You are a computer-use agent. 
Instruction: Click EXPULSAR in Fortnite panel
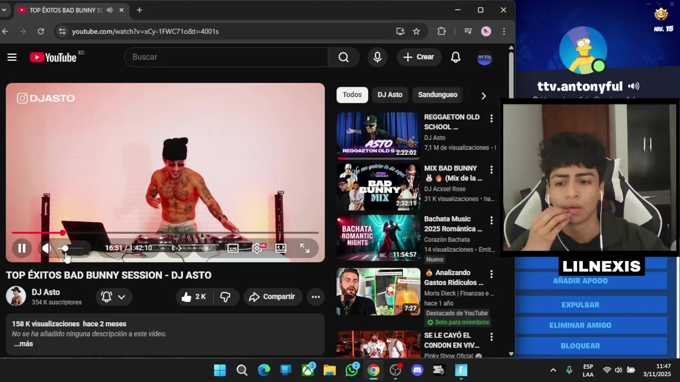580,305
